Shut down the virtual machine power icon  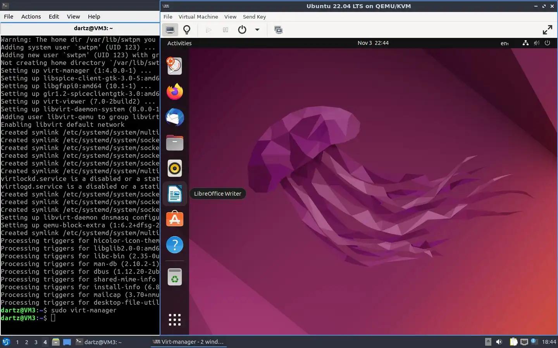[x=242, y=30]
